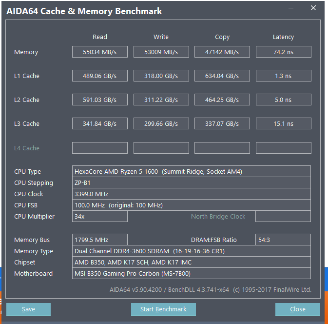
Task: Click the Chipset label
Action: coord(24,263)
